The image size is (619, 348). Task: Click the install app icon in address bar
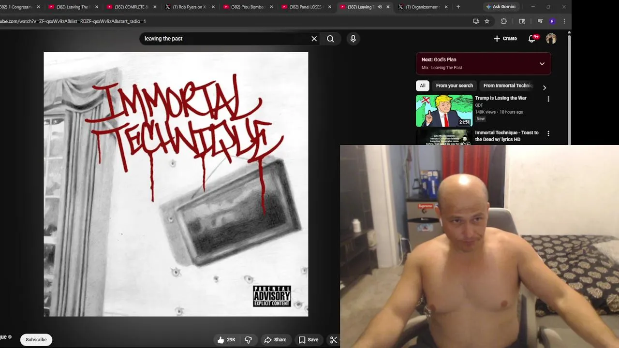click(476, 21)
